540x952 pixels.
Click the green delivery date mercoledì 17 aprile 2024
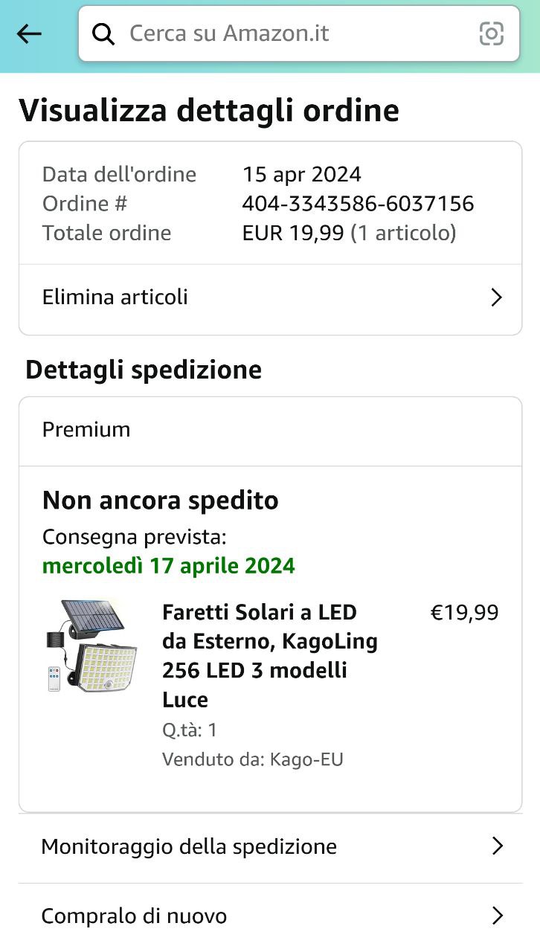tap(169, 566)
